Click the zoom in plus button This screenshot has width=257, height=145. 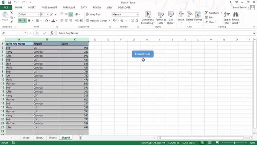coord(246,143)
